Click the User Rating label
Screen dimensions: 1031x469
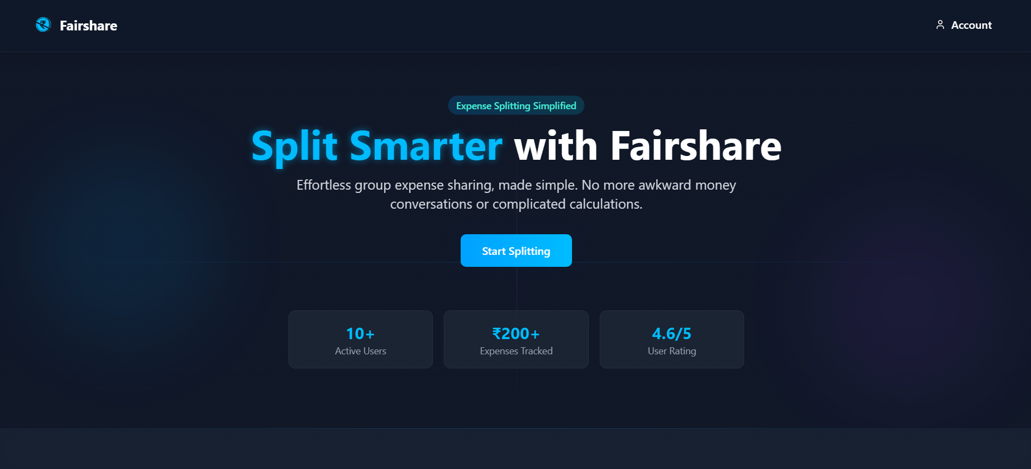point(671,351)
